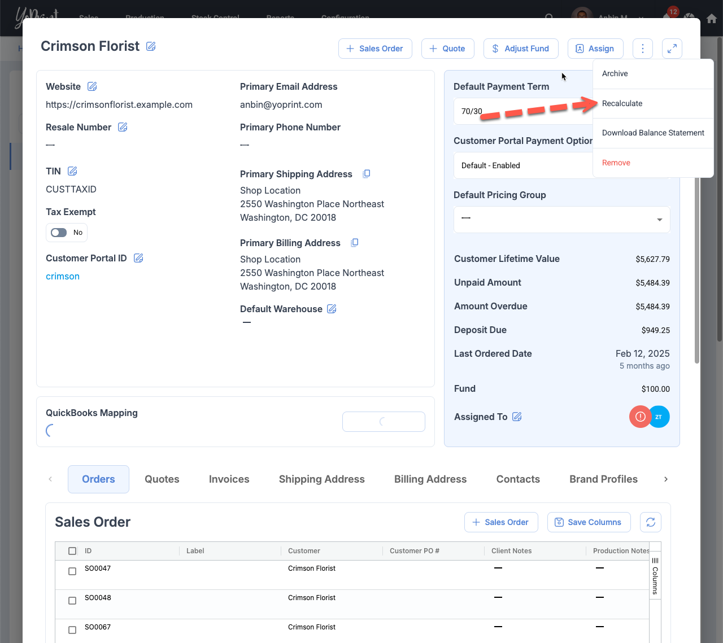This screenshot has height=643, width=723.
Task: Switch to the Invoices tab
Action: coord(229,479)
